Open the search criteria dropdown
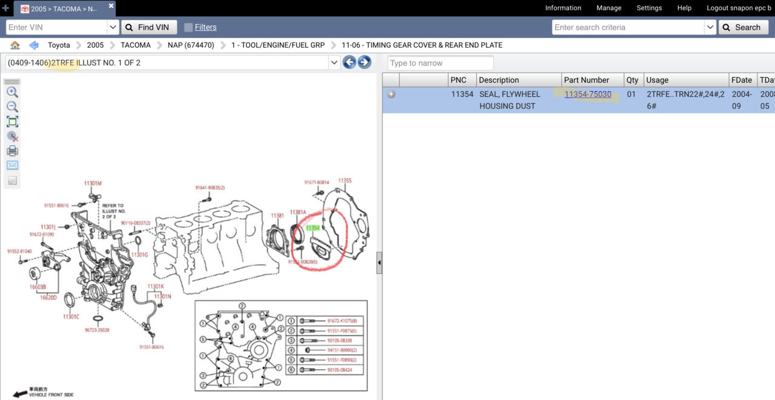The height and width of the screenshot is (400, 775). (710, 27)
